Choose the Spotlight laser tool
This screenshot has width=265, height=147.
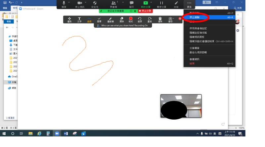pyautogui.click(x=111, y=19)
